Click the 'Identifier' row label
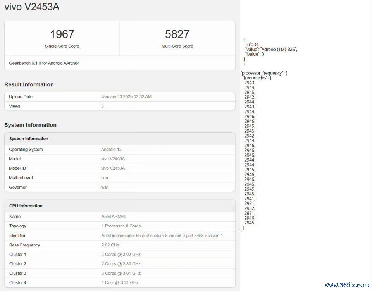This screenshot has width=372, height=291. pos(17,236)
